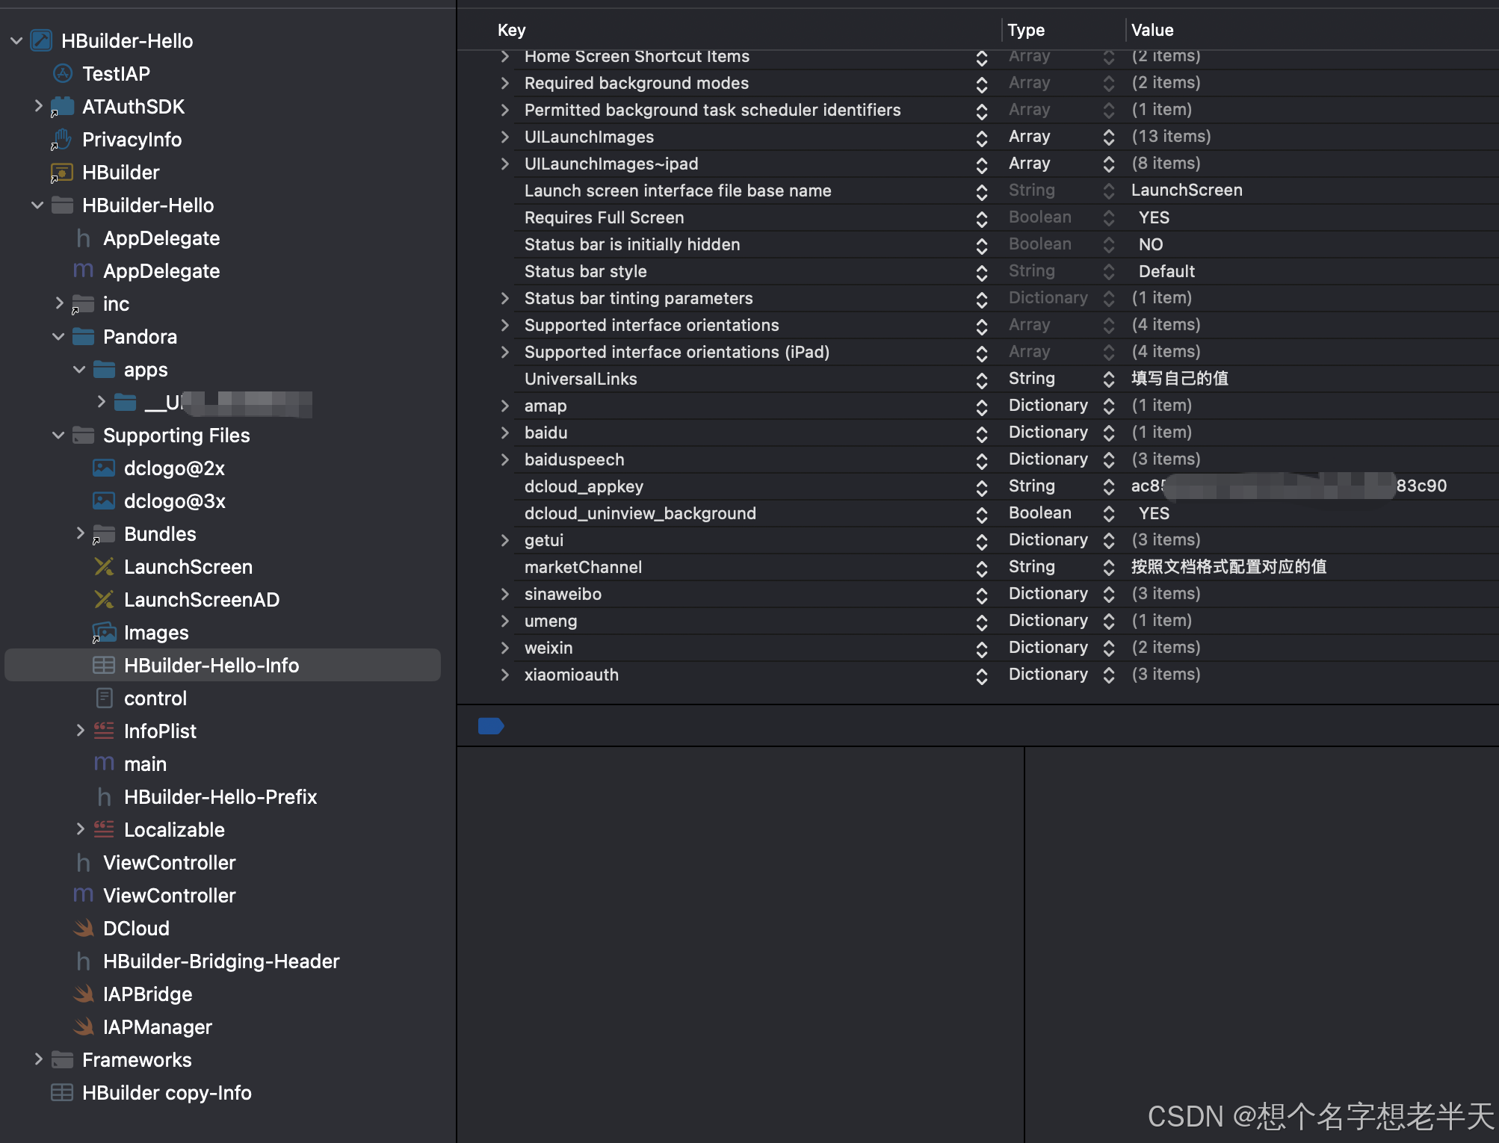This screenshot has height=1143, width=1499.
Task: Click the HBuilder-Hello project icon
Action: (x=41, y=40)
